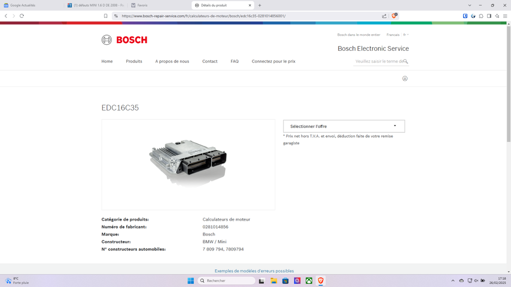
Task: Open Task View in taskbar
Action: coord(261,280)
